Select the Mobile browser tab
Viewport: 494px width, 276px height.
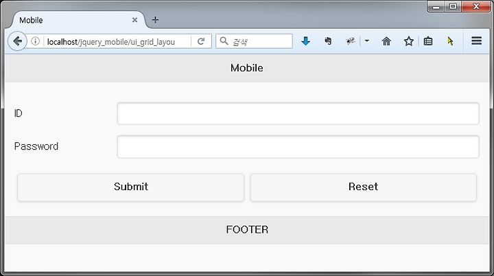(x=79, y=20)
